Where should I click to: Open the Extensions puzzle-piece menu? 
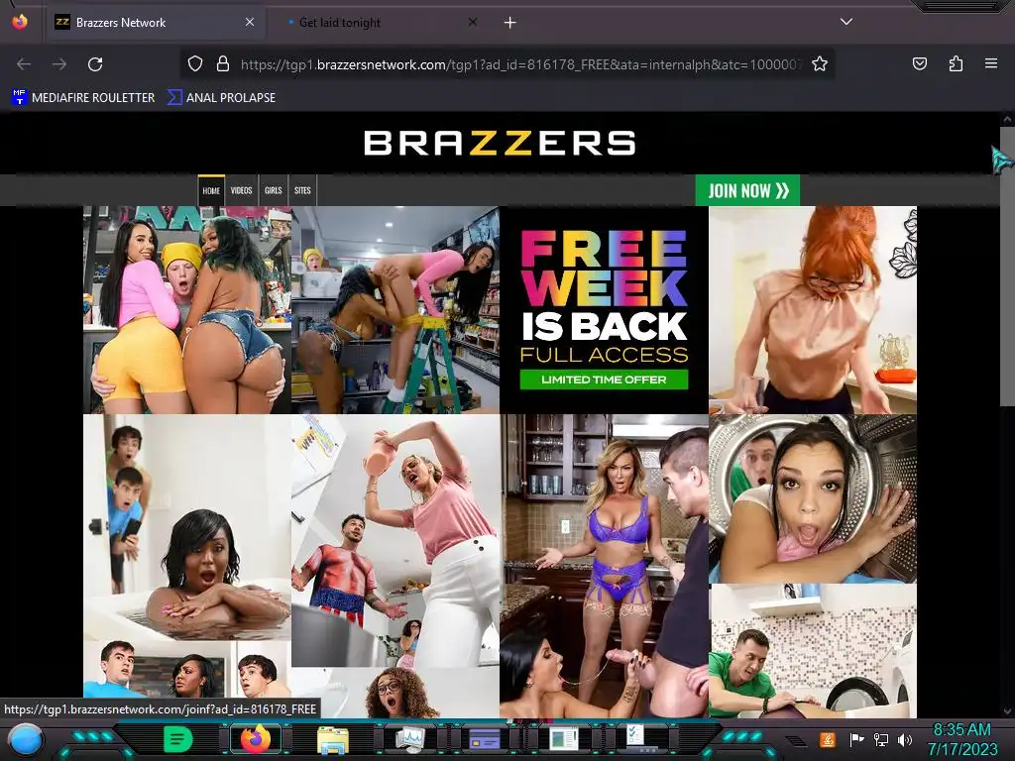click(x=956, y=63)
